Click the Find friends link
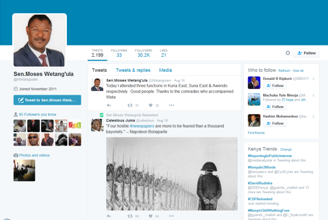The image size is (328, 220). (256, 133)
